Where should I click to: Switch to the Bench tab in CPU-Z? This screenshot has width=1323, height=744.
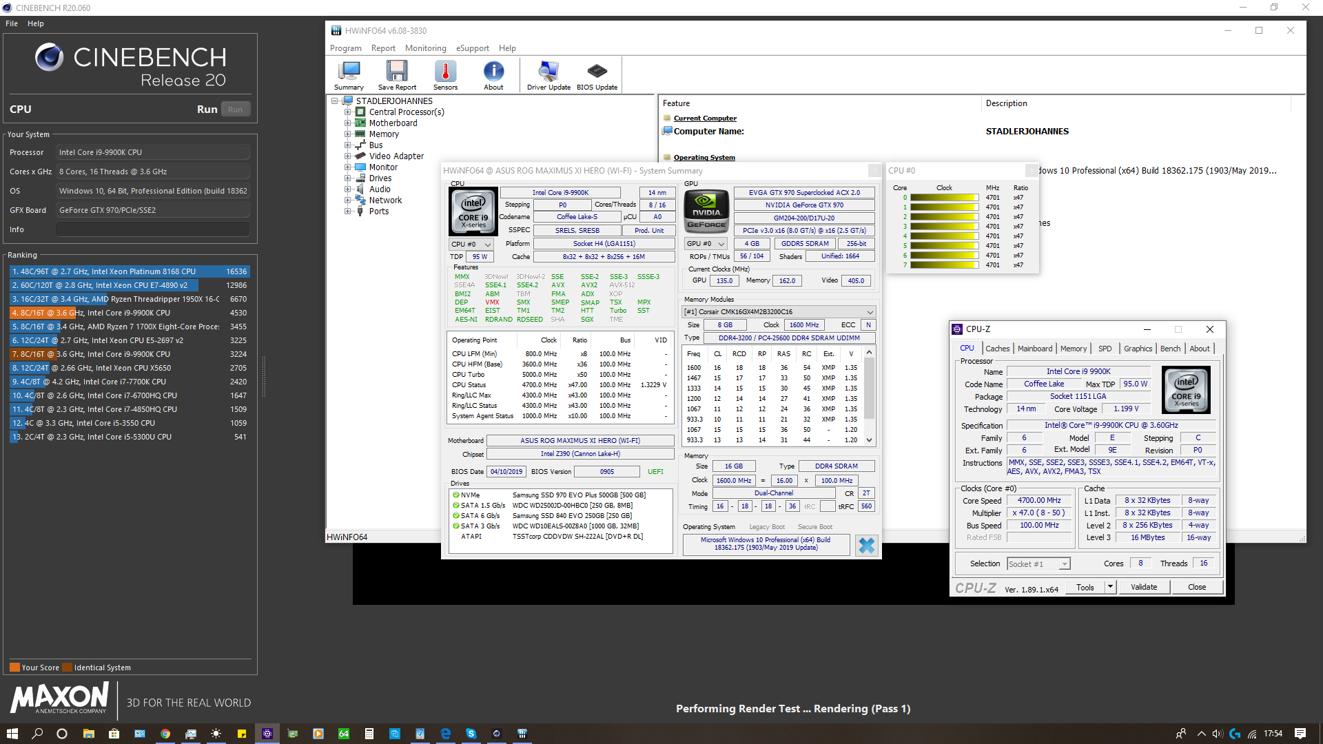(1169, 349)
